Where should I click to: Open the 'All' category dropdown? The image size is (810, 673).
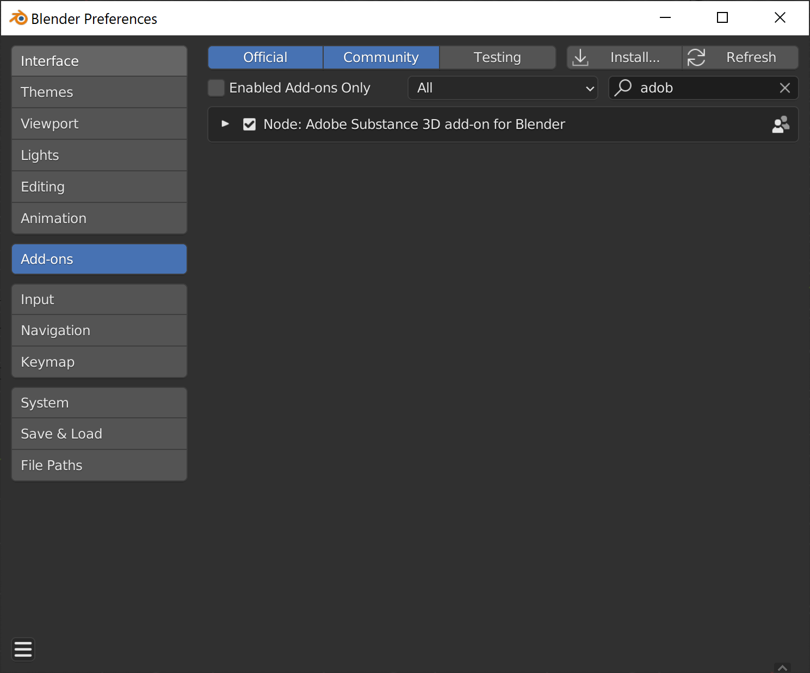(x=502, y=88)
